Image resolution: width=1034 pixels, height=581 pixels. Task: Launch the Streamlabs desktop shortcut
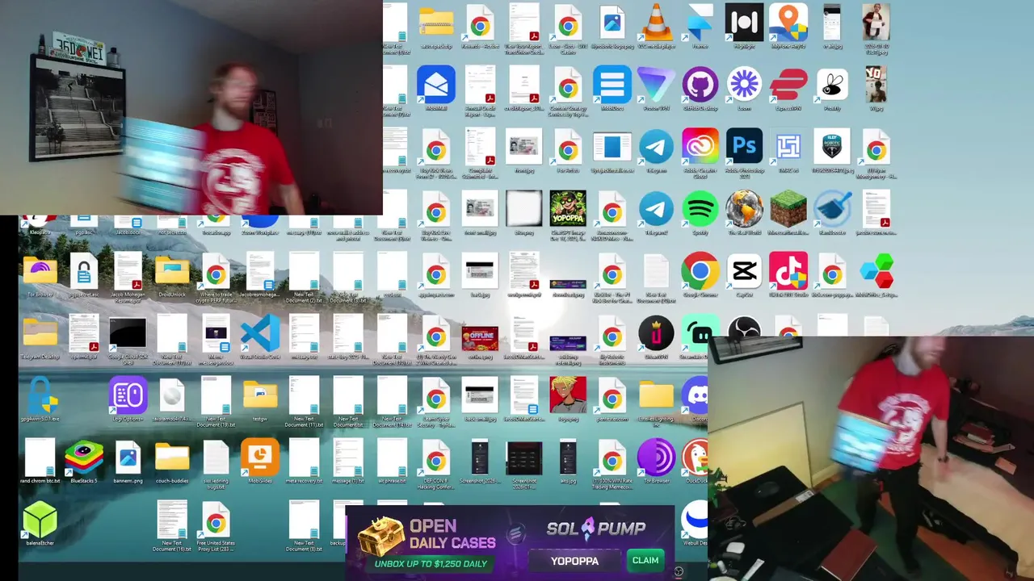[696, 333]
